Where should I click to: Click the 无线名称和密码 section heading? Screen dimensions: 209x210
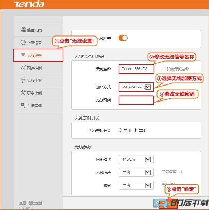pyautogui.click(x=89, y=57)
